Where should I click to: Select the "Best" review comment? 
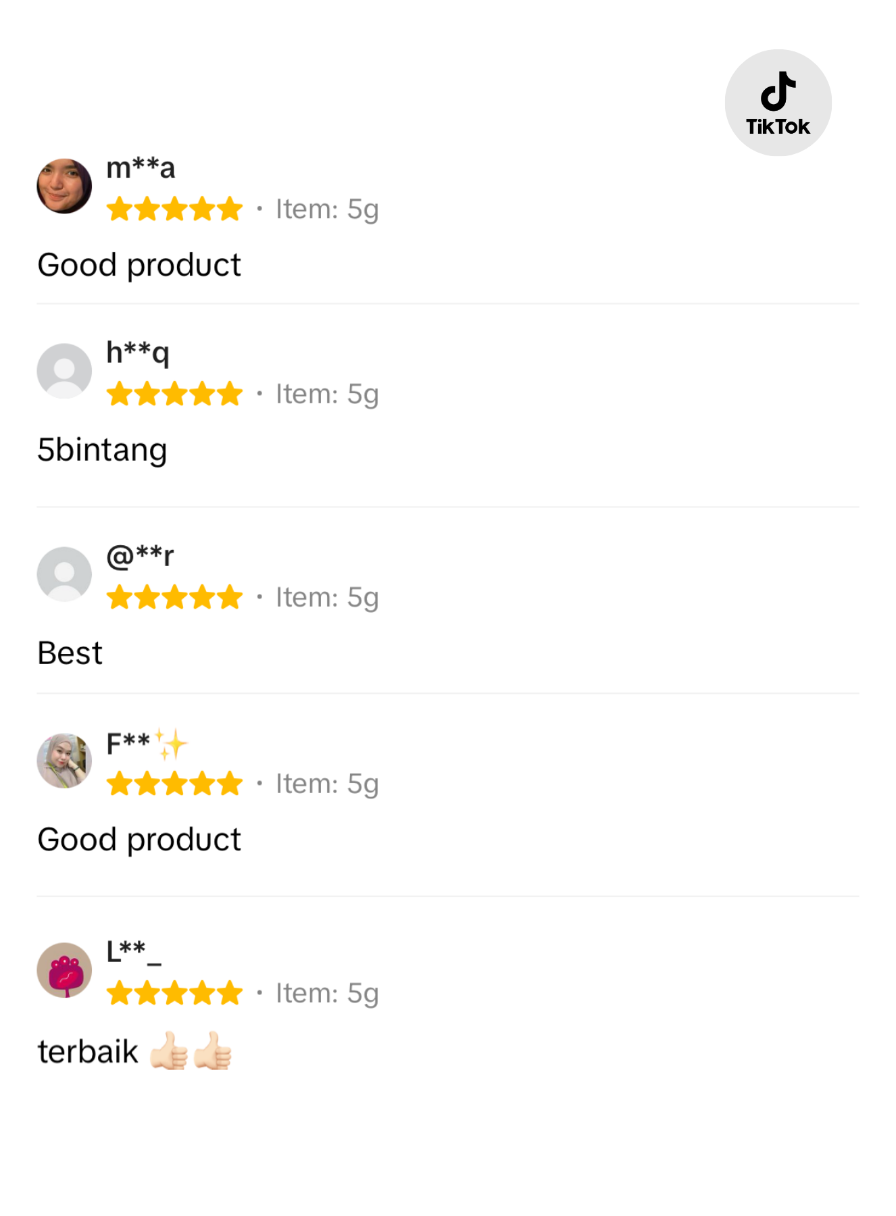[x=70, y=653]
